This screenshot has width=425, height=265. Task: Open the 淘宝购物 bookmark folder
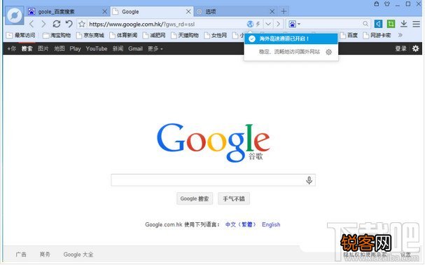(x=57, y=35)
